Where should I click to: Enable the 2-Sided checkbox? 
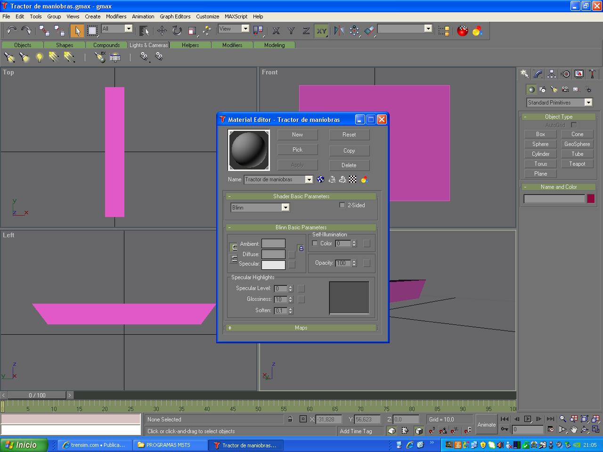342,205
